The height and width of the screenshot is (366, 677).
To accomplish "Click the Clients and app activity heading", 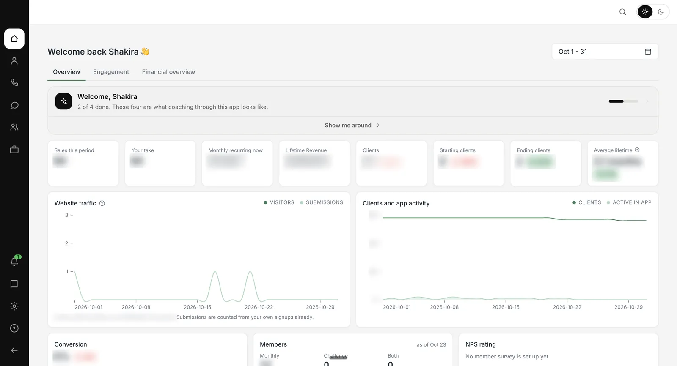I will pos(396,203).
